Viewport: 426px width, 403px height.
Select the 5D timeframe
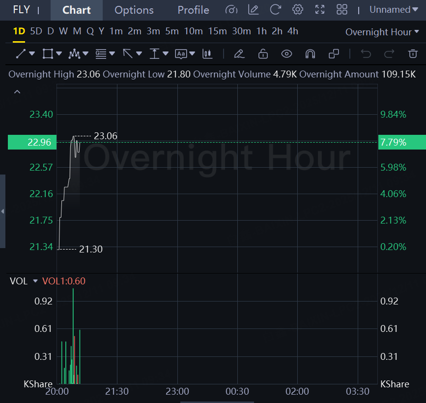point(36,31)
